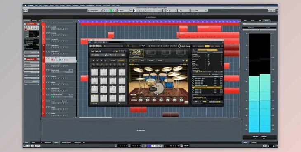This screenshot has width=301, height=152.
Task: Open the edit channel settings icon in Inspector header
Action: tap(38, 24)
